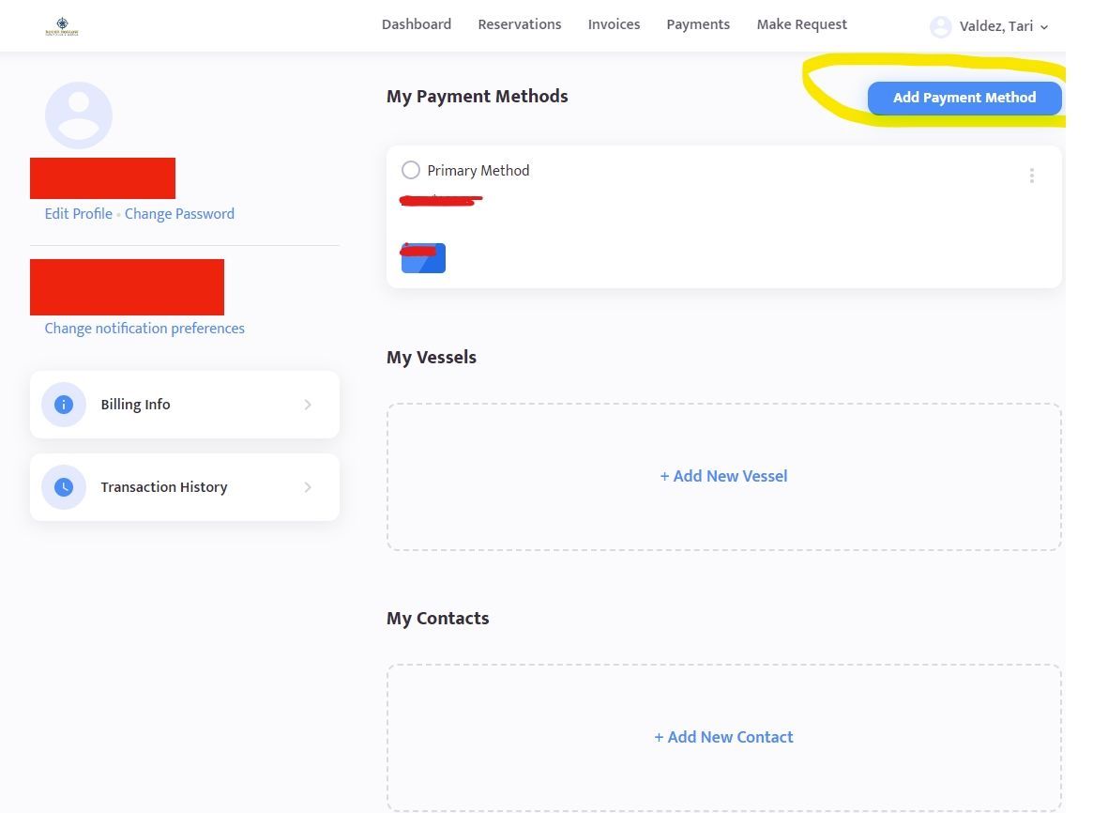Image resolution: width=1093 pixels, height=813 pixels.
Task: Go to Reservations page
Action: 520,24
